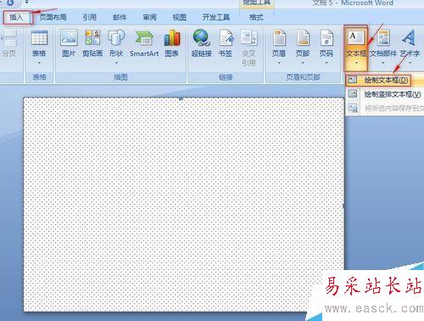This screenshot has height=321, width=424.
Task: Switch to the 页面布局 tab
Action: click(x=53, y=18)
